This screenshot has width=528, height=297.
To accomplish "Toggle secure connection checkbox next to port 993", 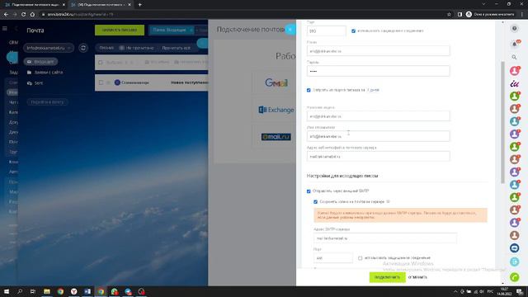I will [353, 31].
